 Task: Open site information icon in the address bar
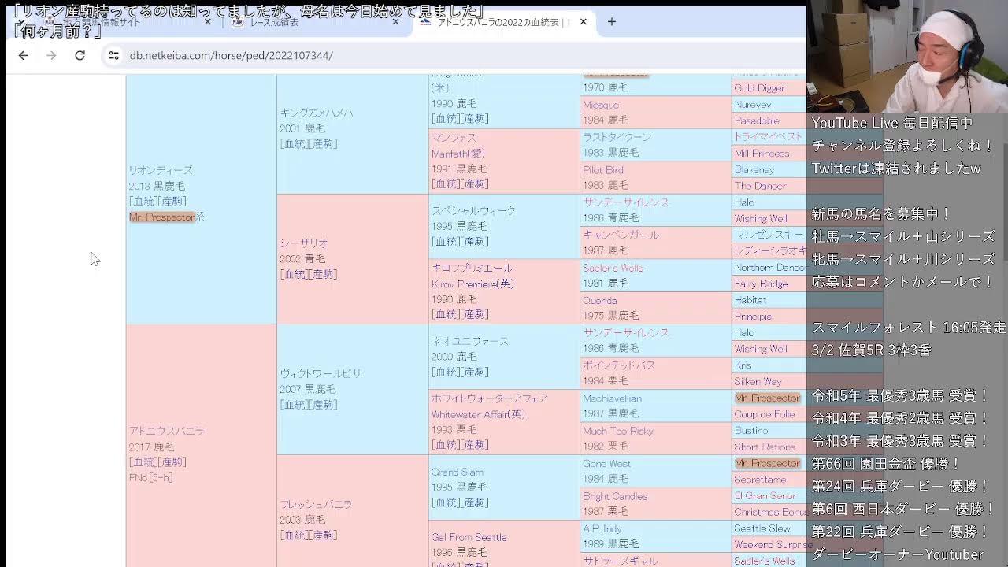click(111, 55)
